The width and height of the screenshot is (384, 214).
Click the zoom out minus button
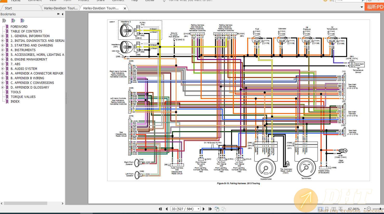pyautogui.click(x=369, y=209)
